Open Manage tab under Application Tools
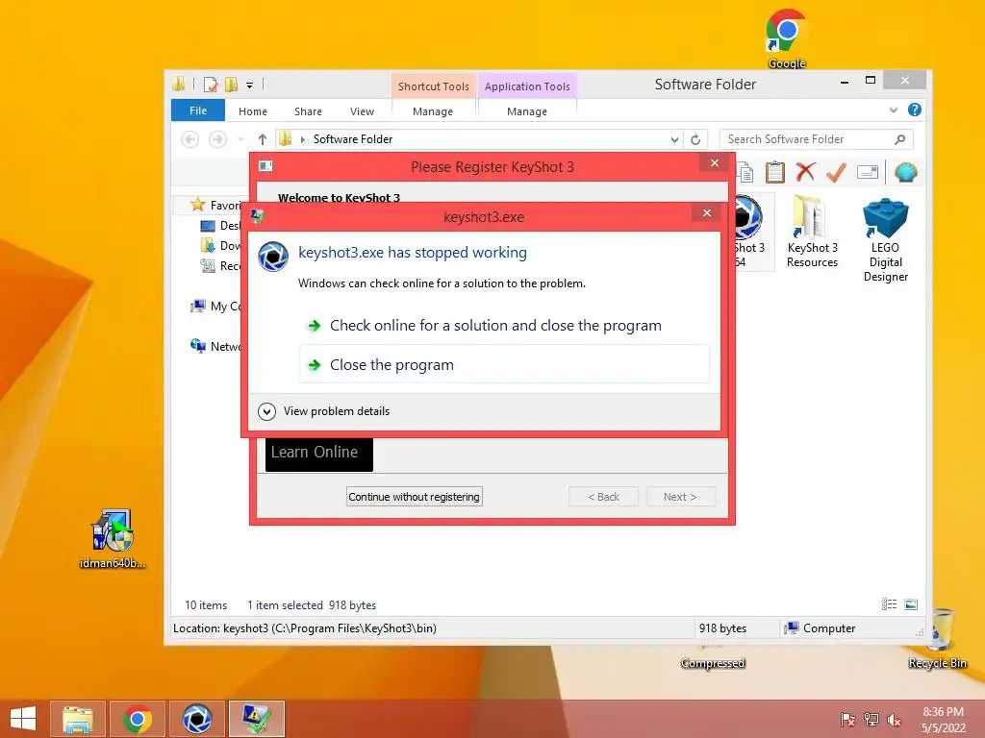Image resolution: width=985 pixels, height=738 pixels. click(527, 111)
